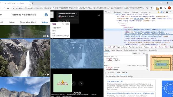Go back from Yosemite National Park photos
The image size is (173, 97).
point(1,15)
